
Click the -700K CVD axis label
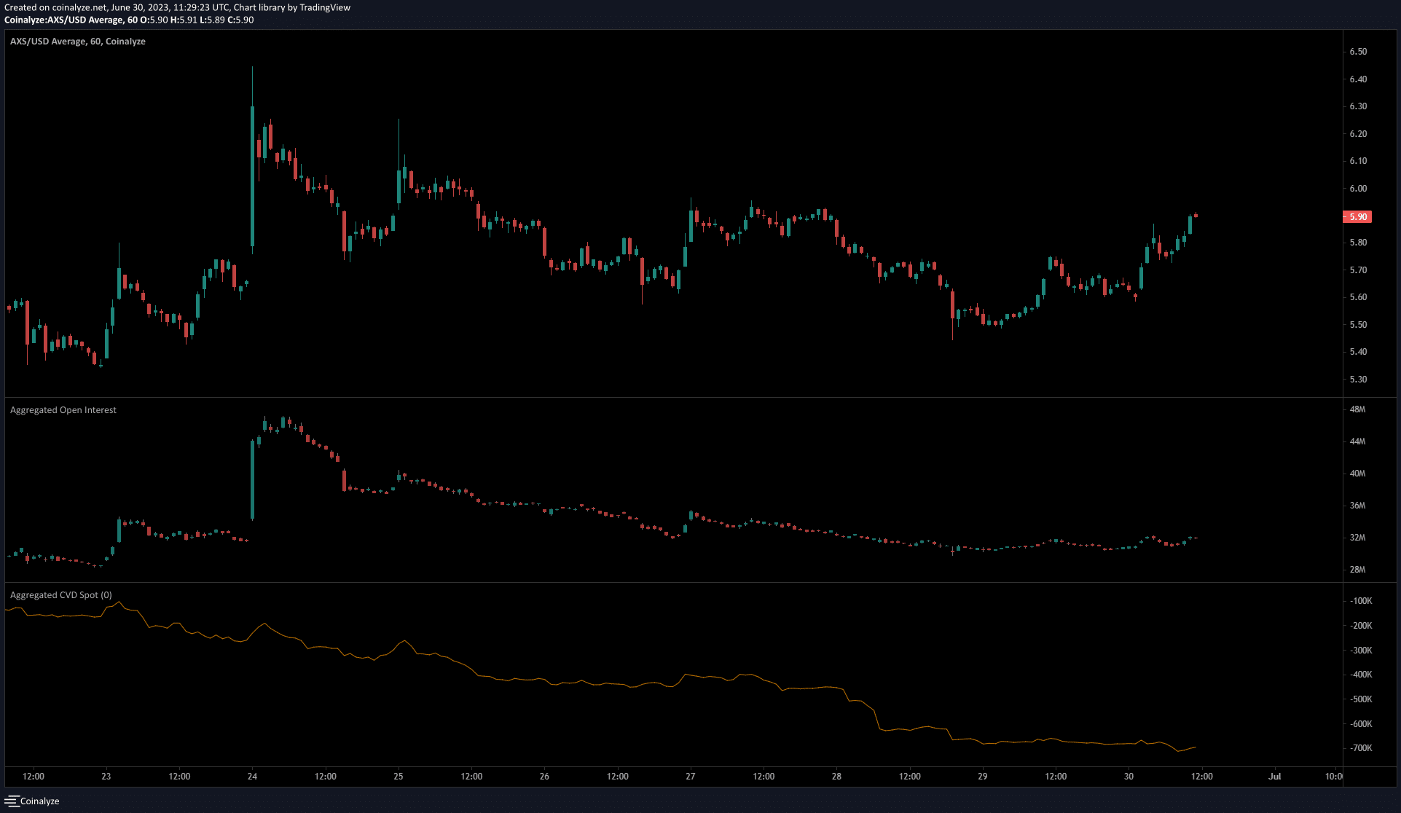[1360, 748]
